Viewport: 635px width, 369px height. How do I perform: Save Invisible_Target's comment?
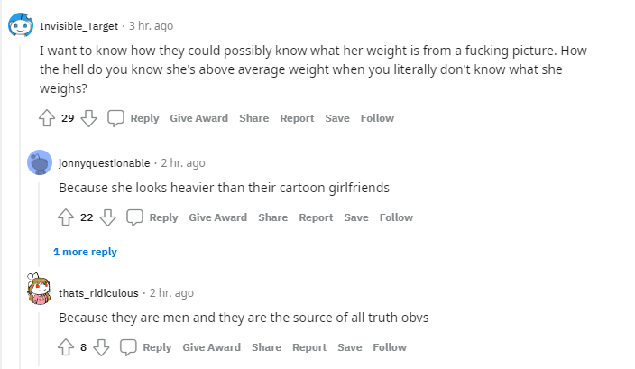coord(337,118)
